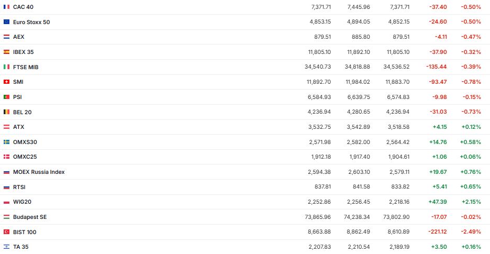Click the BIST 100 percentage change -2.49%
Viewport: 490px width, 254px height.
(471, 232)
